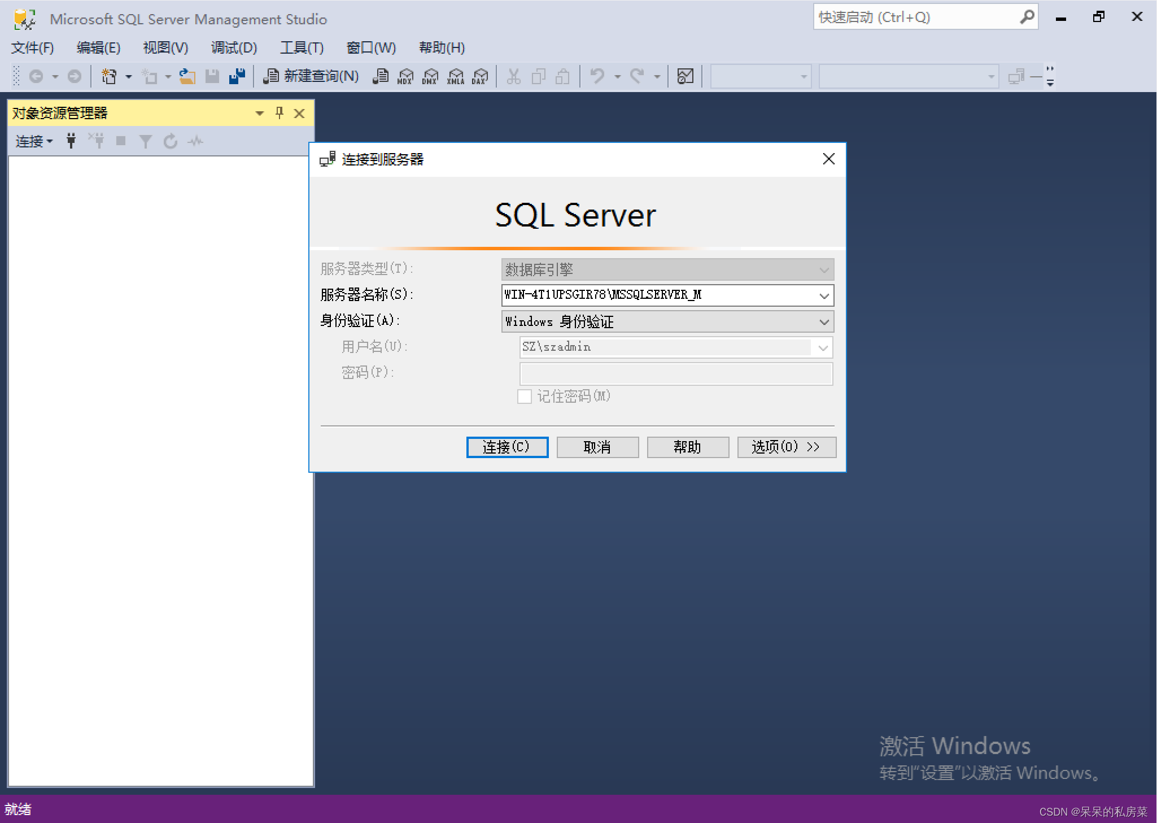Image resolution: width=1157 pixels, height=823 pixels.
Task: Click the Undo arrow icon
Action: pyautogui.click(x=597, y=76)
